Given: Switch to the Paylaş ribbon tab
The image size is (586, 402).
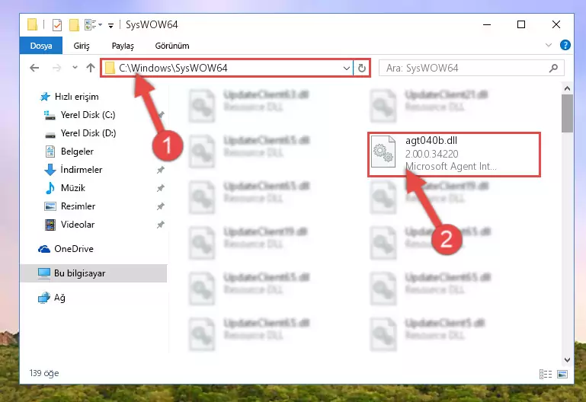Looking at the screenshot, I should [x=123, y=46].
